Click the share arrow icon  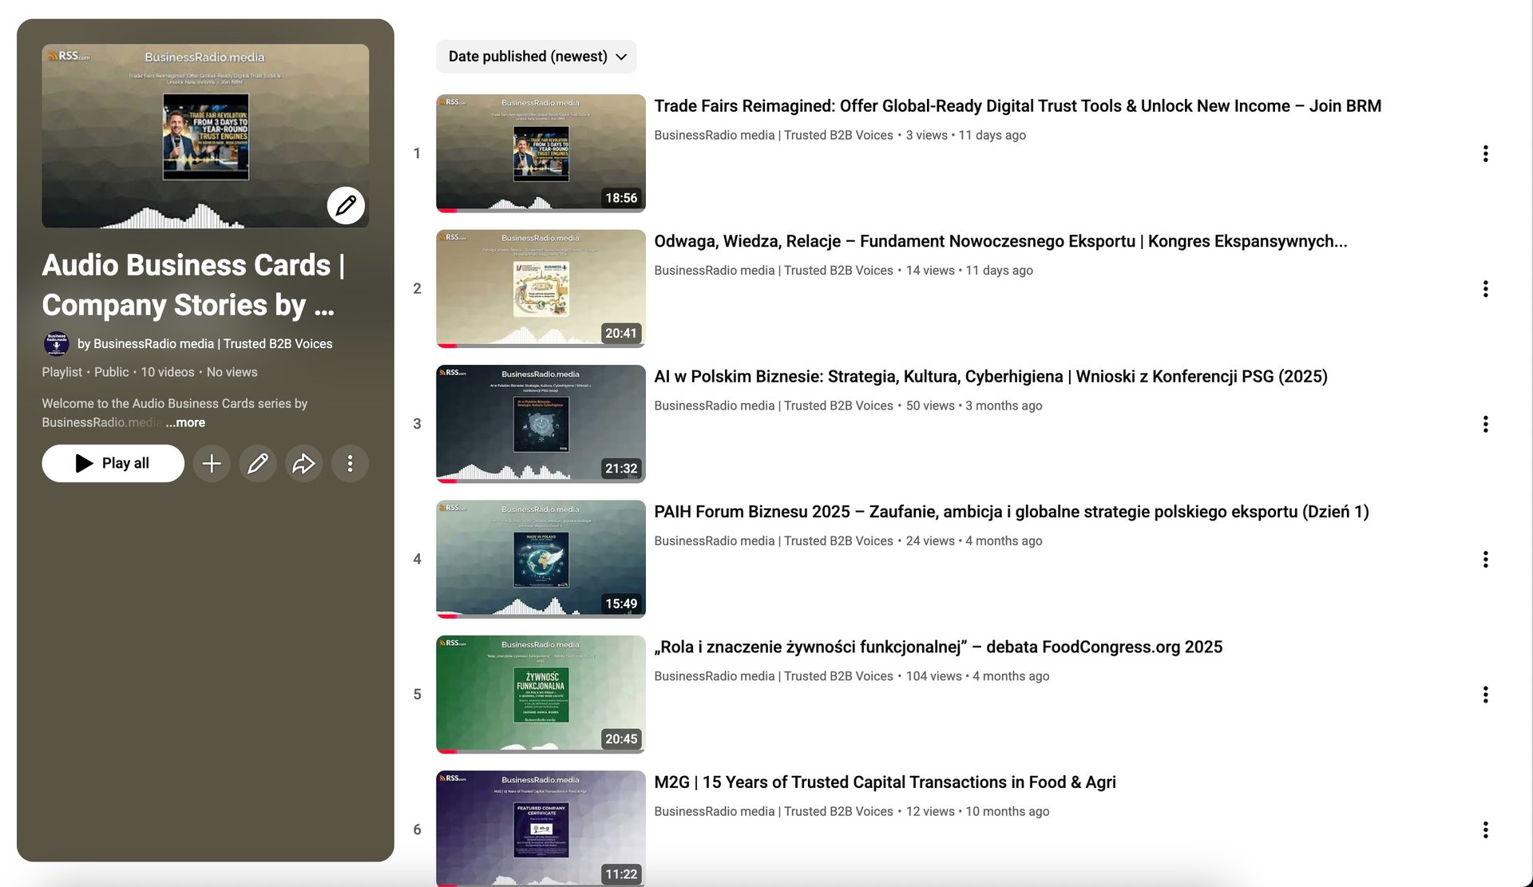point(303,464)
